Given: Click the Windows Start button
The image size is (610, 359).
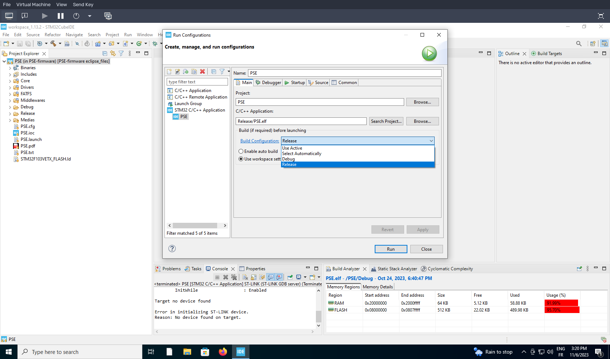Looking at the screenshot, I should coord(9,352).
